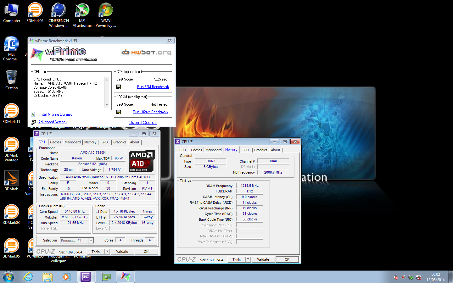Open the WMV PowerToy desktop shortcut
The width and height of the screenshot is (453, 283).
[x=106, y=15]
